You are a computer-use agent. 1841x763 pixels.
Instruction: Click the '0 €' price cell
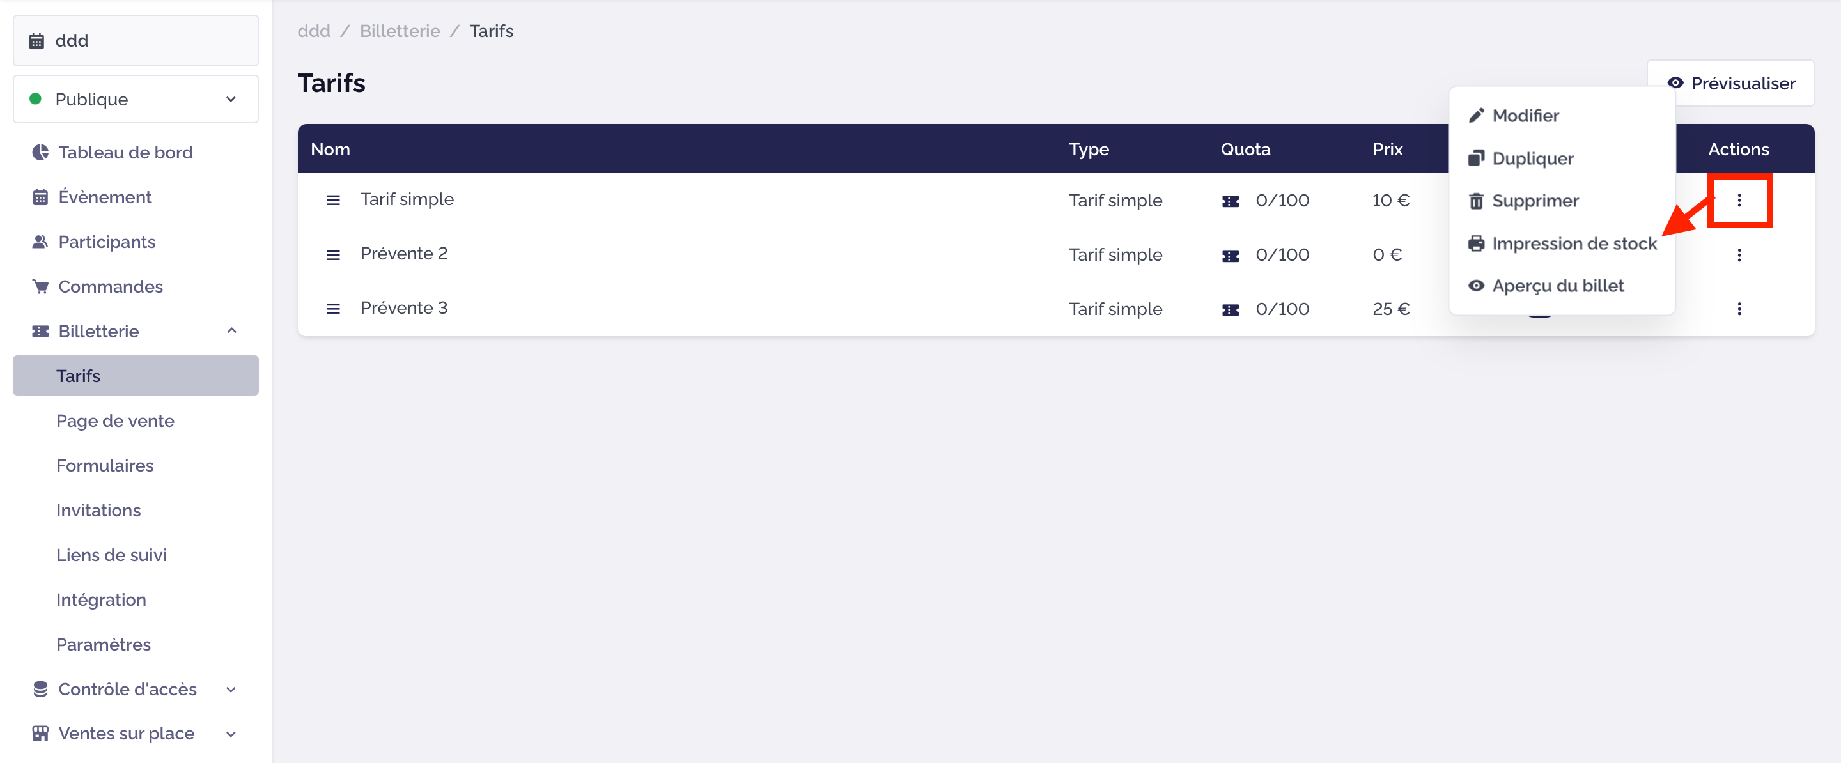point(1387,255)
